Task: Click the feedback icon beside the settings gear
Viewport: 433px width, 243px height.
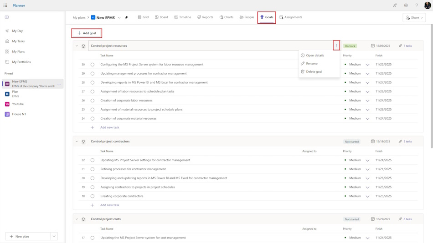Action: [x=395, y=5]
